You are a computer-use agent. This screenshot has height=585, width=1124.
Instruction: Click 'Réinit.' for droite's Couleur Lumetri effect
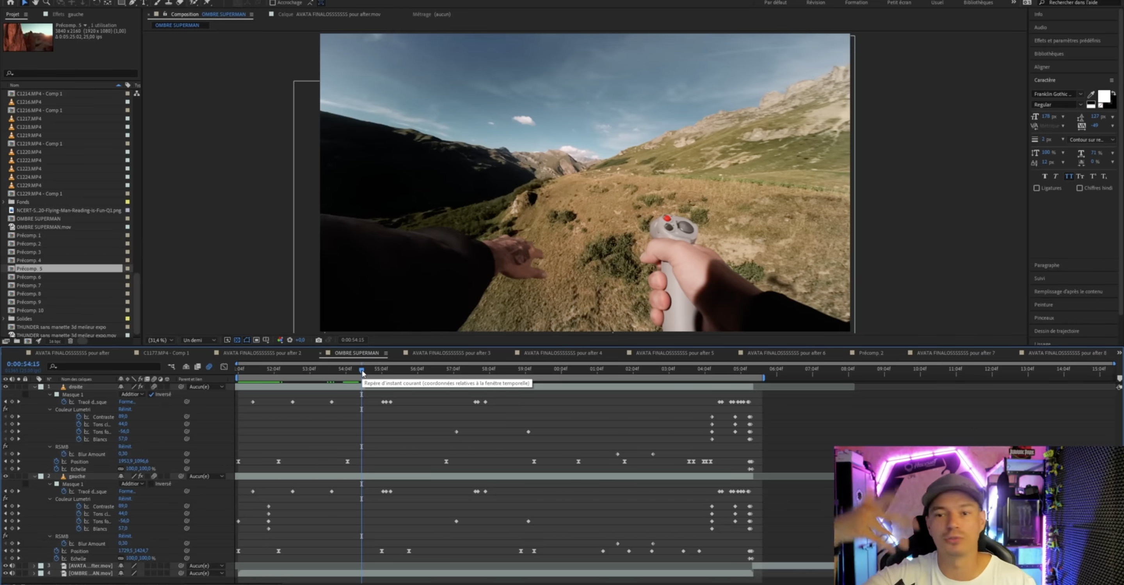click(125, 409)
